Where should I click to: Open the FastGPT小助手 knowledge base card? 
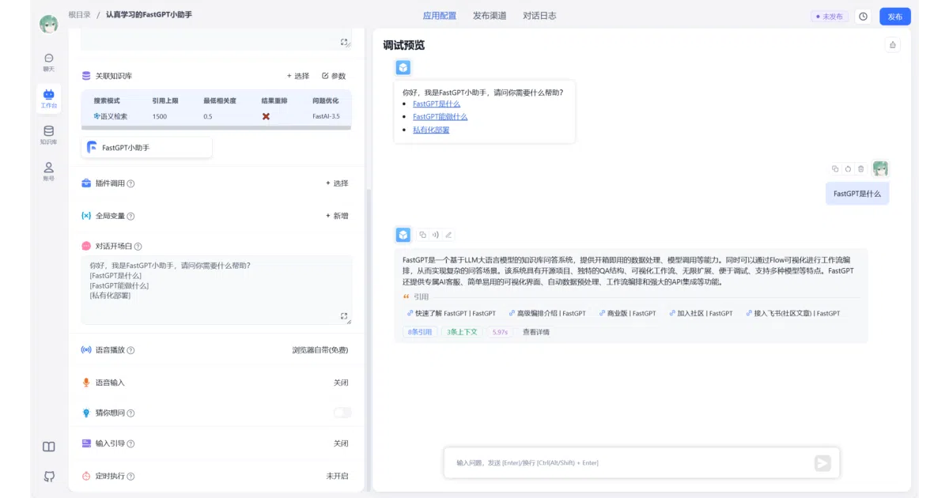[147, 147]
